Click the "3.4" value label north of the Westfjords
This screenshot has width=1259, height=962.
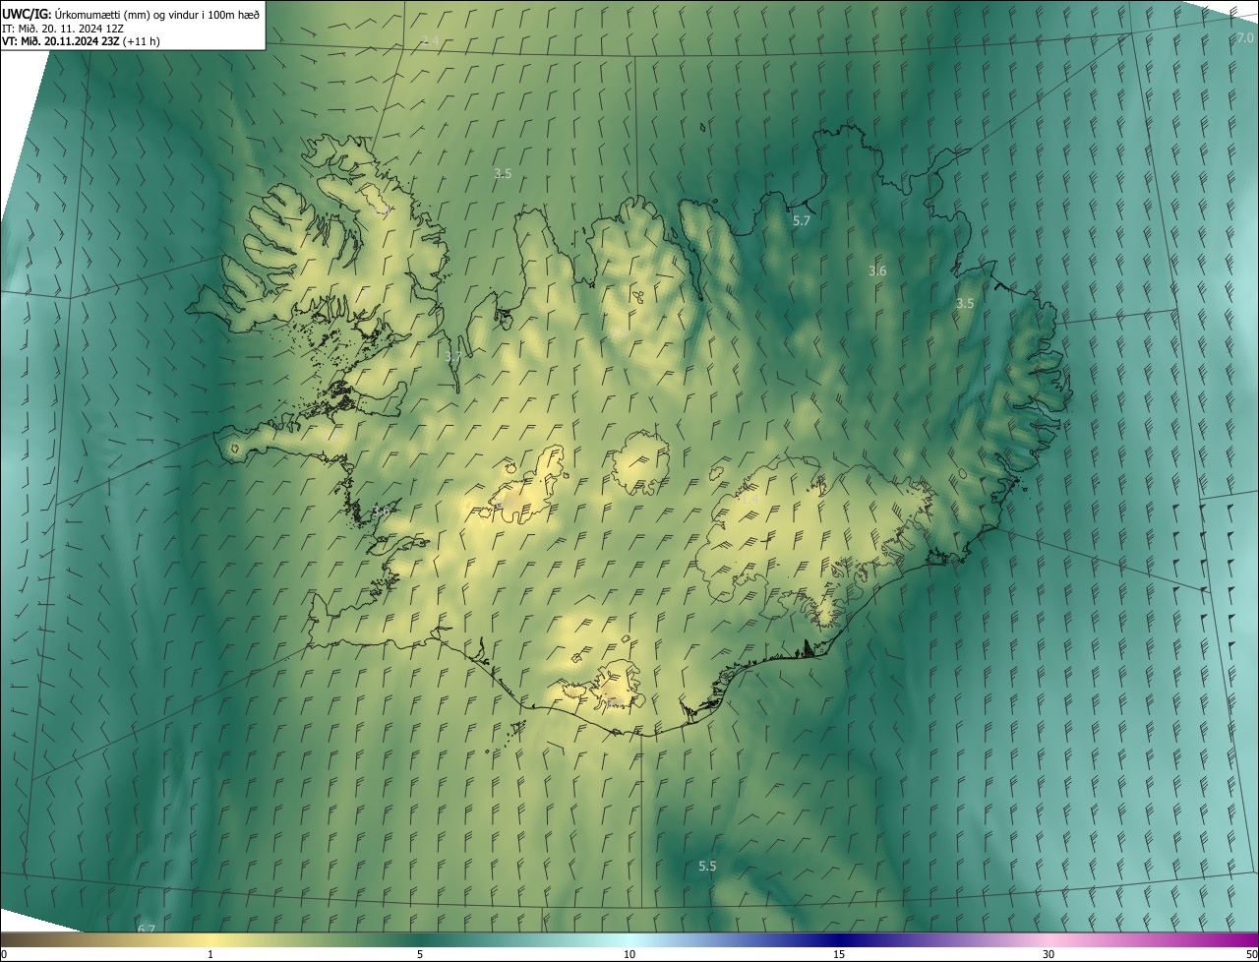click(430, 40)
